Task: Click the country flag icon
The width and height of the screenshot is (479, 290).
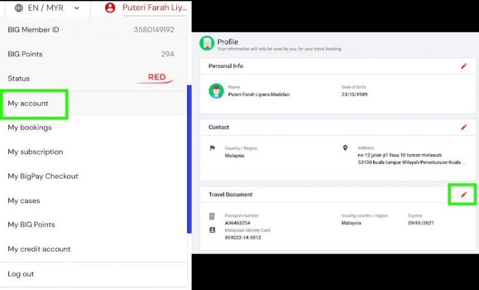Action: tap(213, 148)
